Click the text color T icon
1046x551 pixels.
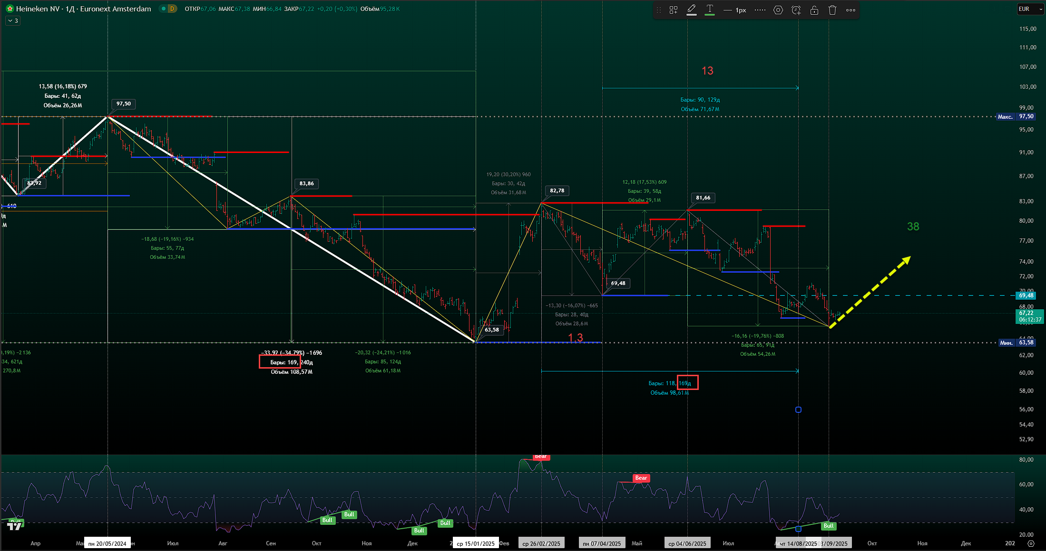click(x=710, y=10)
